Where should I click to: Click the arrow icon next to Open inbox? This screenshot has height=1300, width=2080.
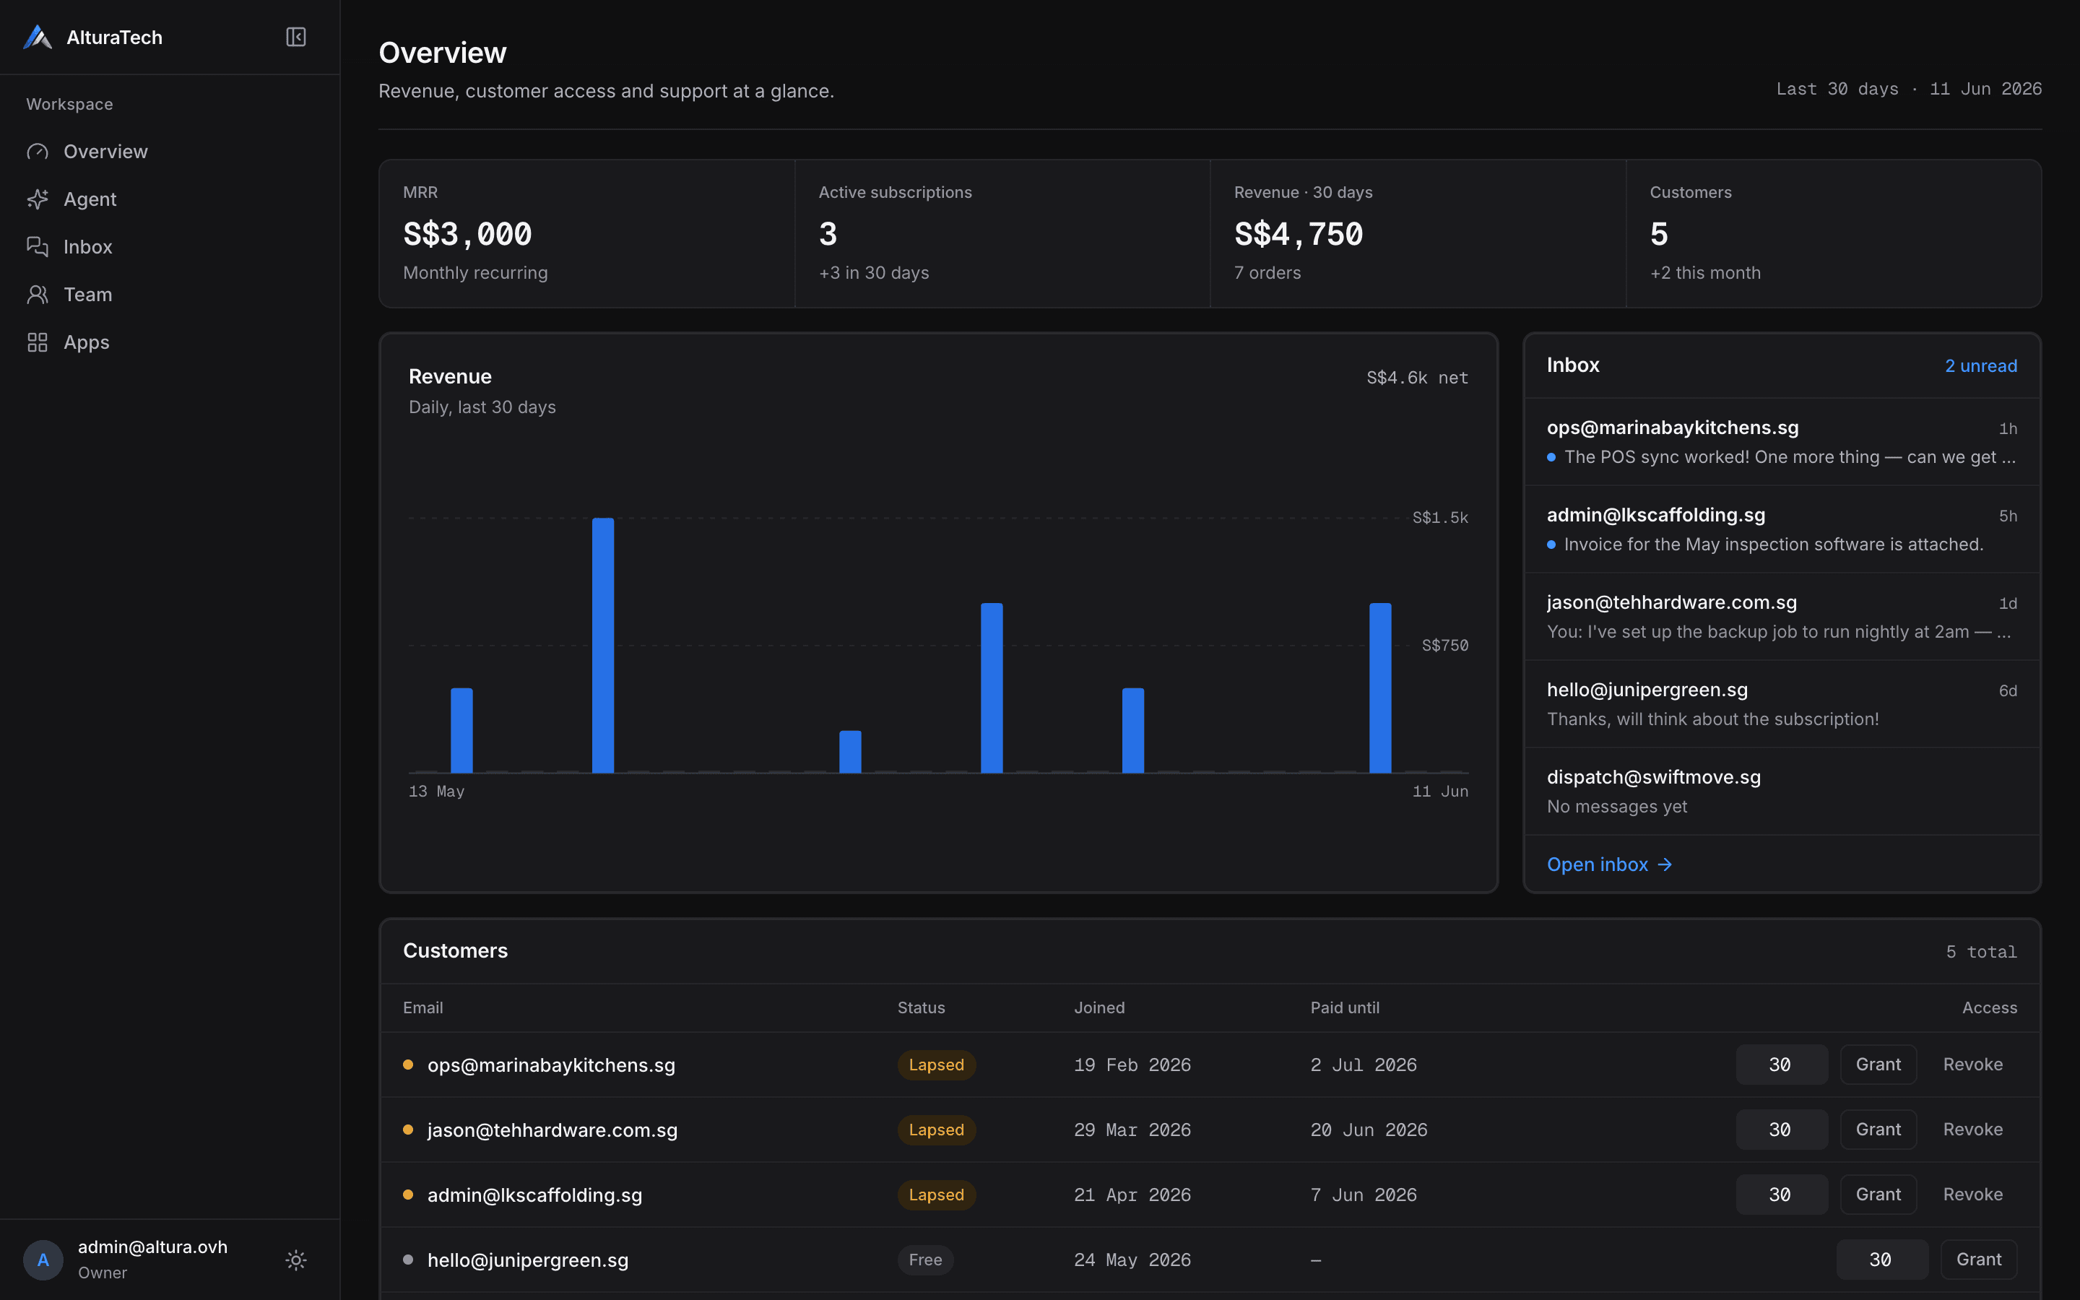click(1665, 864)
